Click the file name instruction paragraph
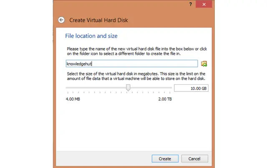 coord(137,51)
